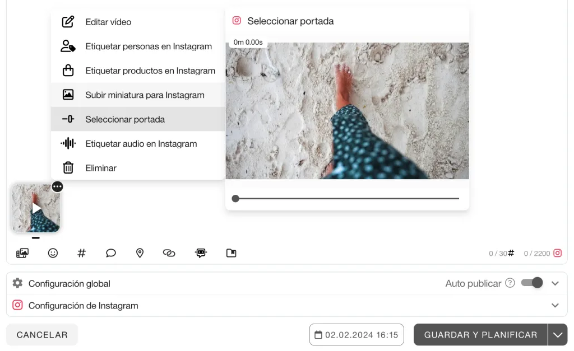Click the Auto publicar label

coord(473,283)
